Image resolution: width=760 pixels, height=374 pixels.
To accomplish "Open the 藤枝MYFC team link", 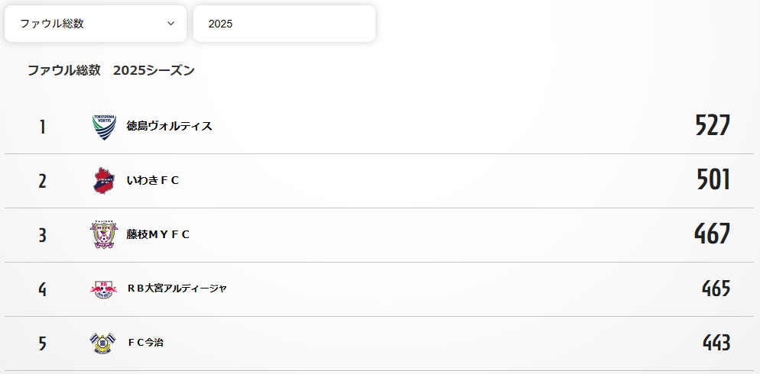I will pos(158,235).
